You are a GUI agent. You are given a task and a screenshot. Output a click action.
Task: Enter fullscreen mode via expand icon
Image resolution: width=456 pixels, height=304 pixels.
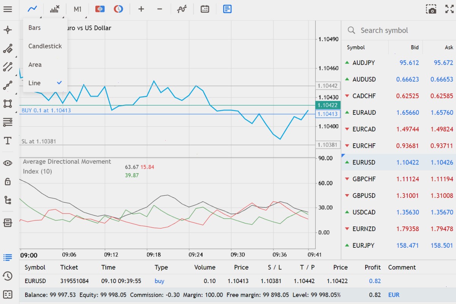click(x=450, y=9)
